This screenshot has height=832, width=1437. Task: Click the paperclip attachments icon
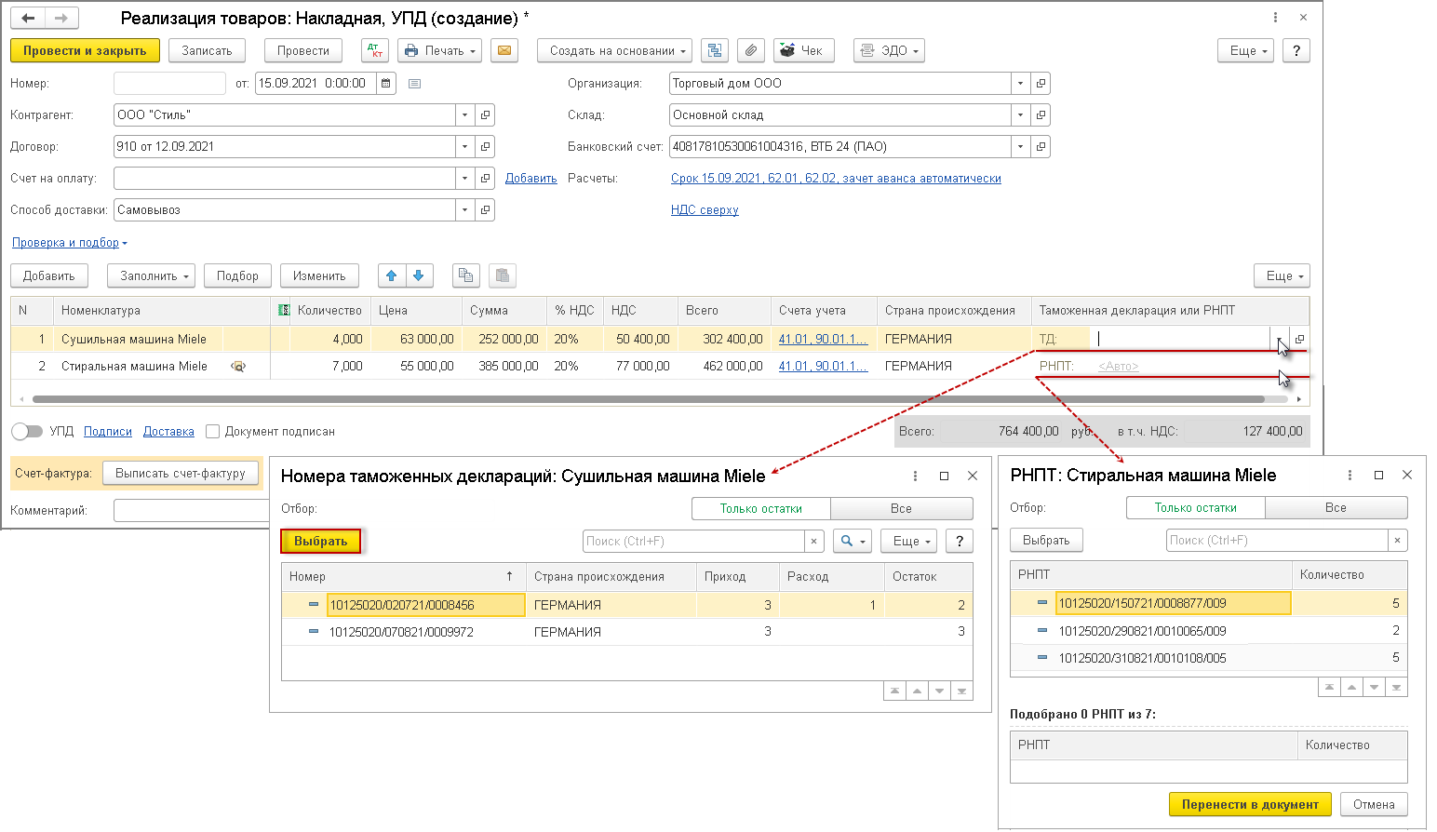[x=751, y=50]
